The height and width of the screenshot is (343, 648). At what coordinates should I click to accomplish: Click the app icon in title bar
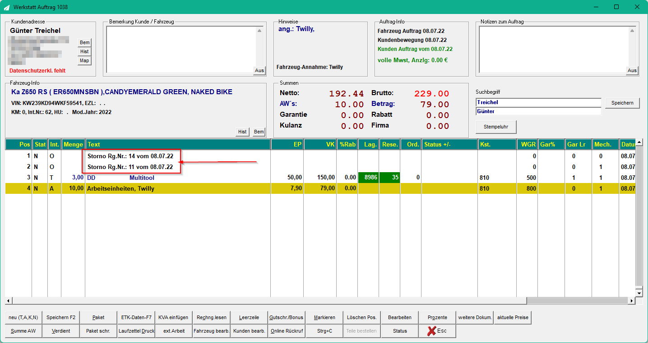[x=7, y=7]
